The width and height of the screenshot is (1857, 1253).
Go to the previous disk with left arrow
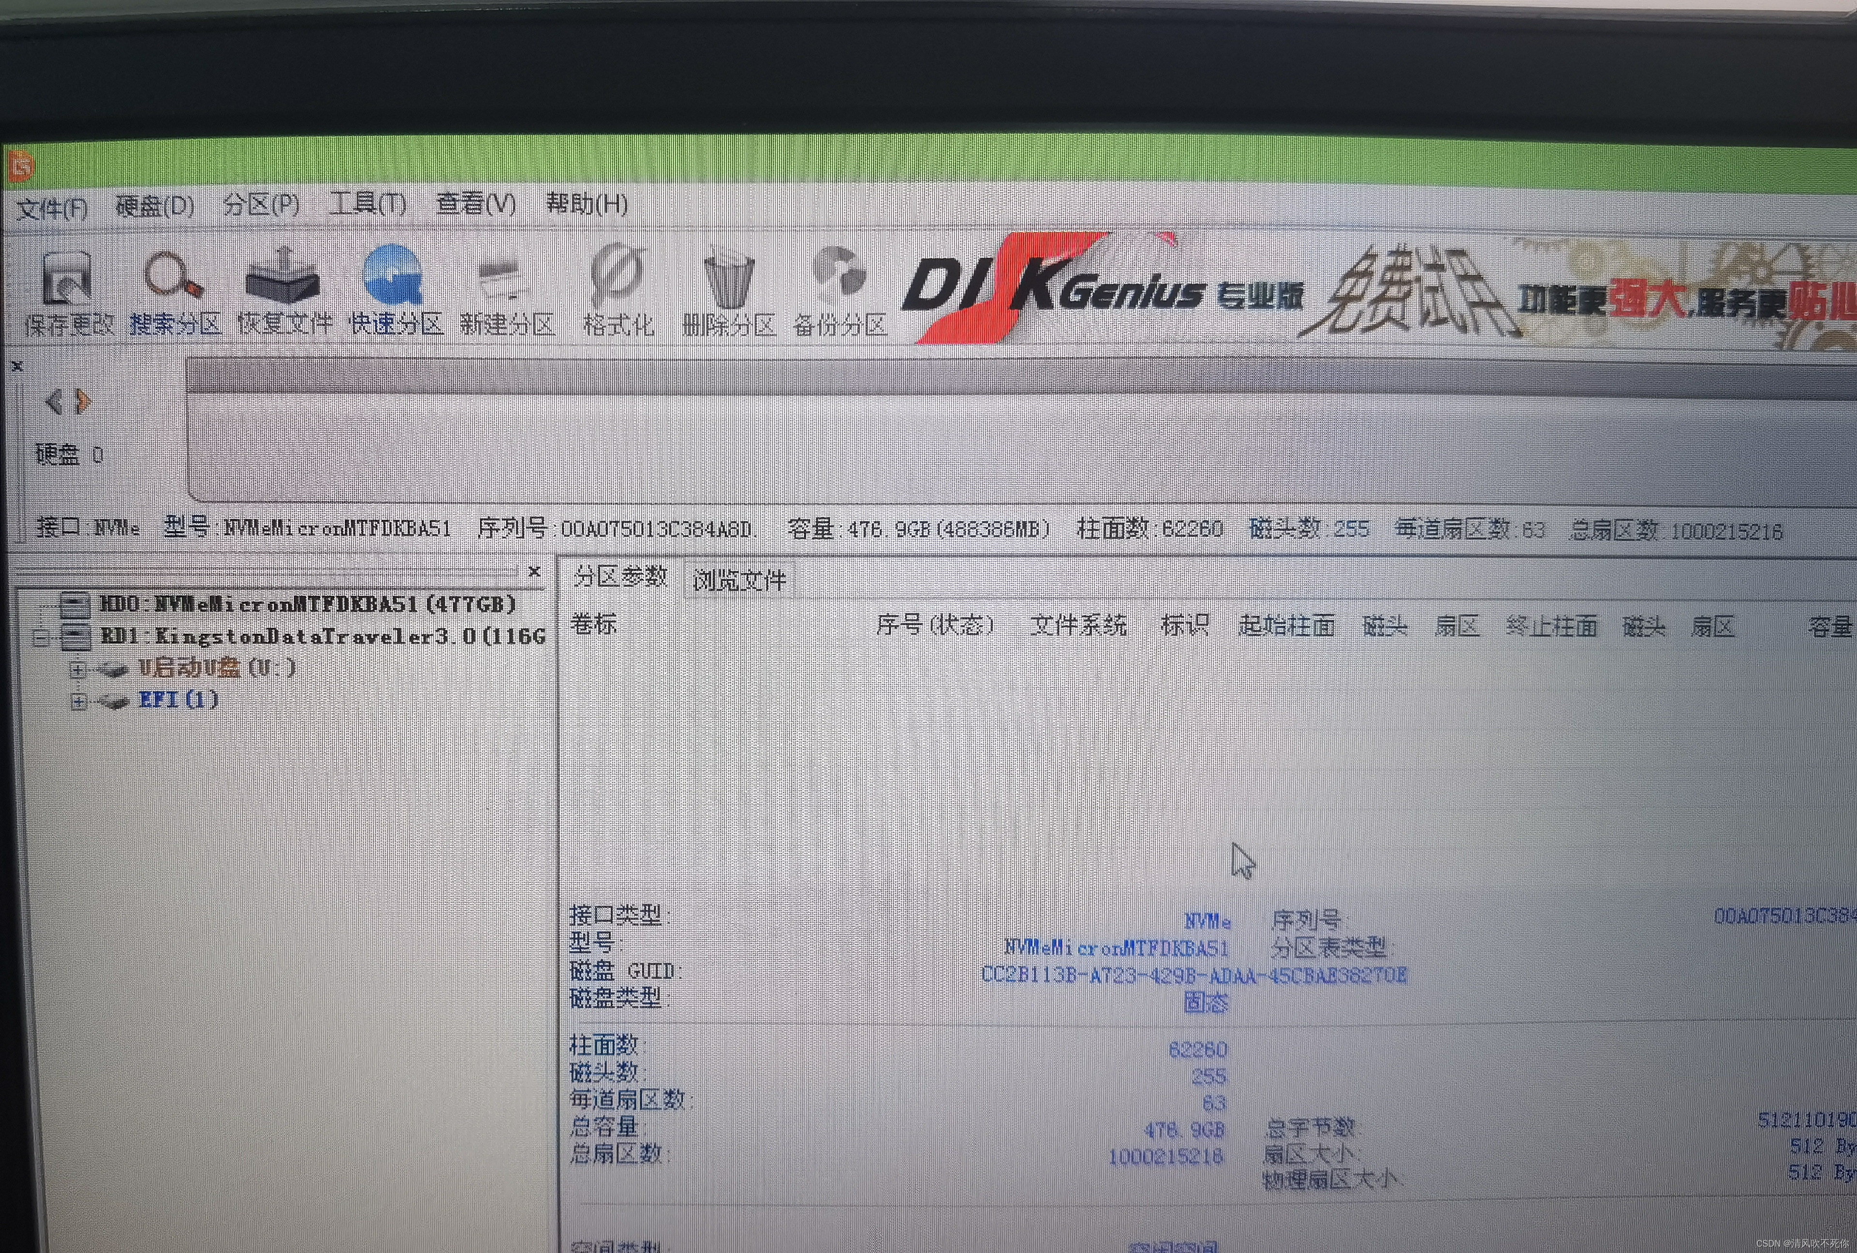click(54, 402)
